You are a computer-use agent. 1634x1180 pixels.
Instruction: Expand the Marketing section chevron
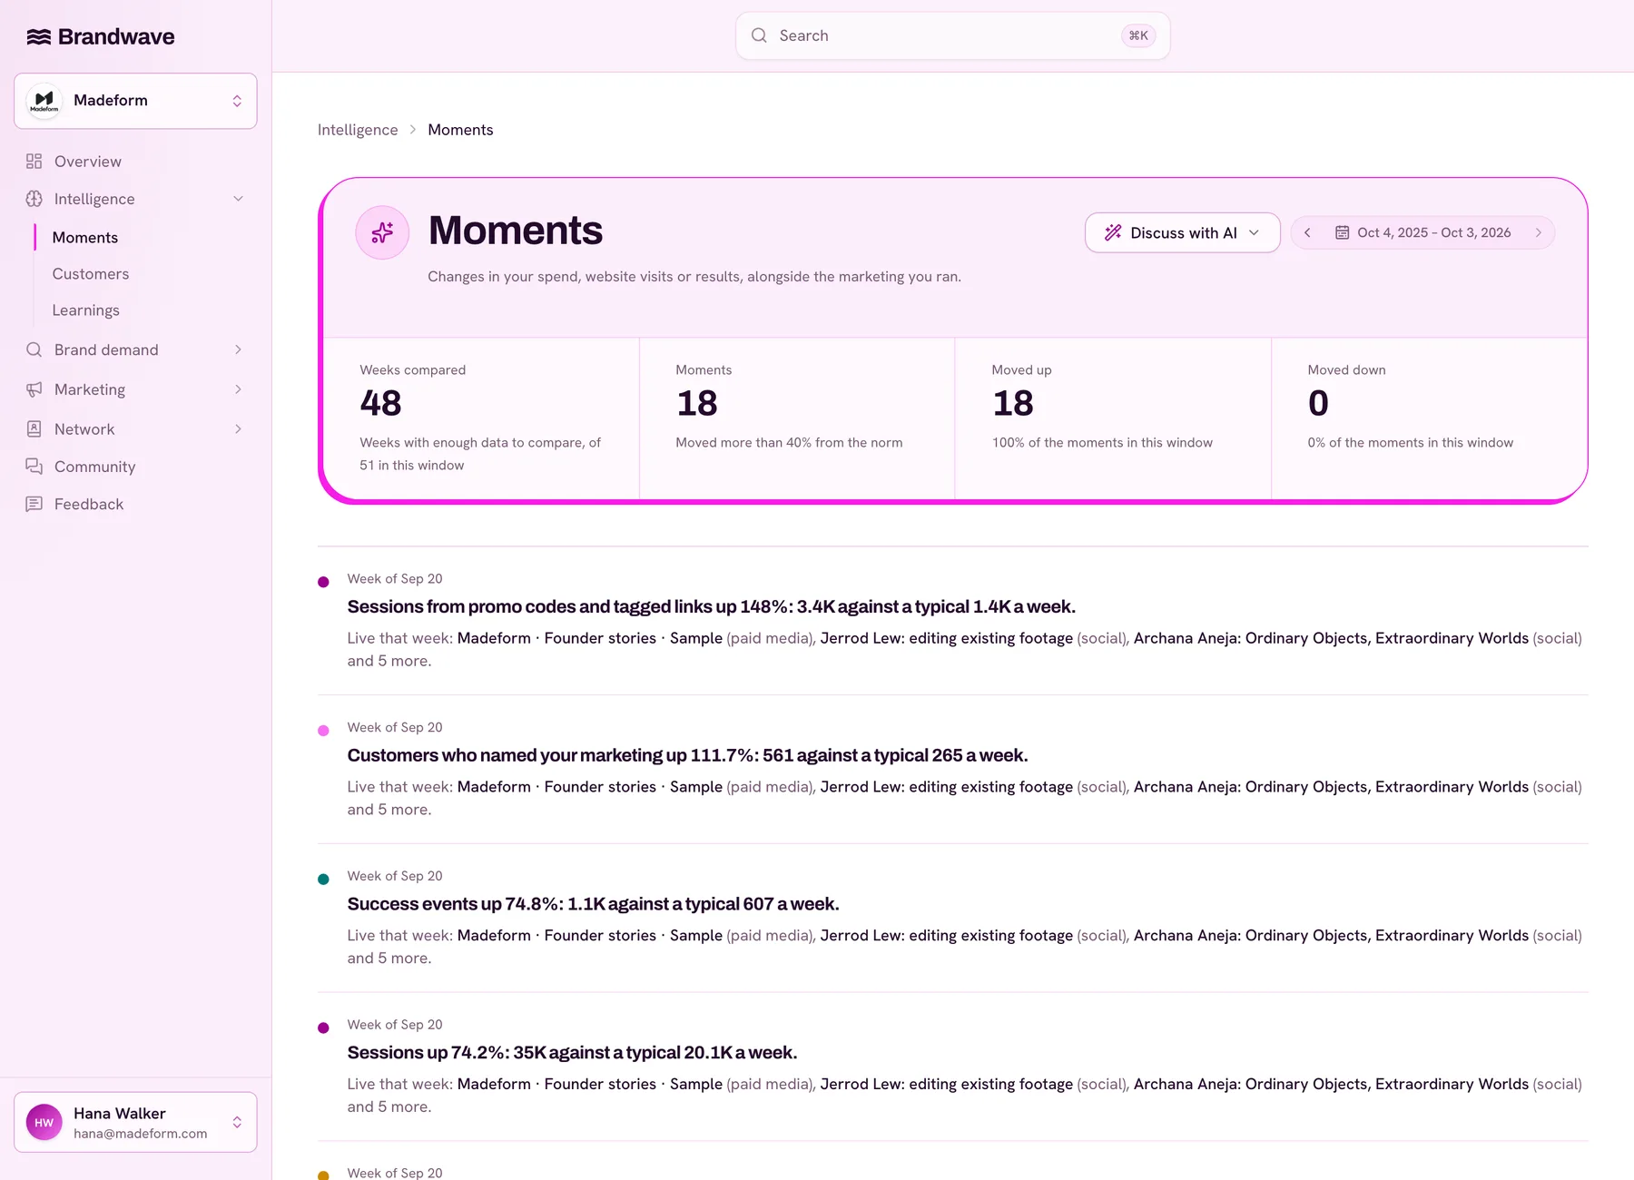point(238,389)
